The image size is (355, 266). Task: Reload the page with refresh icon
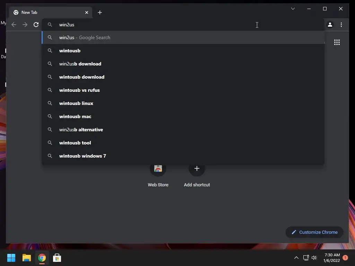coord(36,25)
